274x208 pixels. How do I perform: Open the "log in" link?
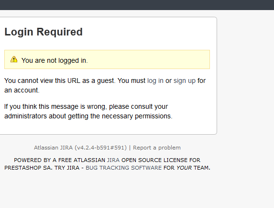(155, 81)
